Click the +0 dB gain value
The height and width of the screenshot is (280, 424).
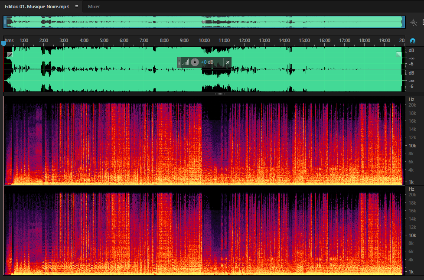(x=207, y=62)
